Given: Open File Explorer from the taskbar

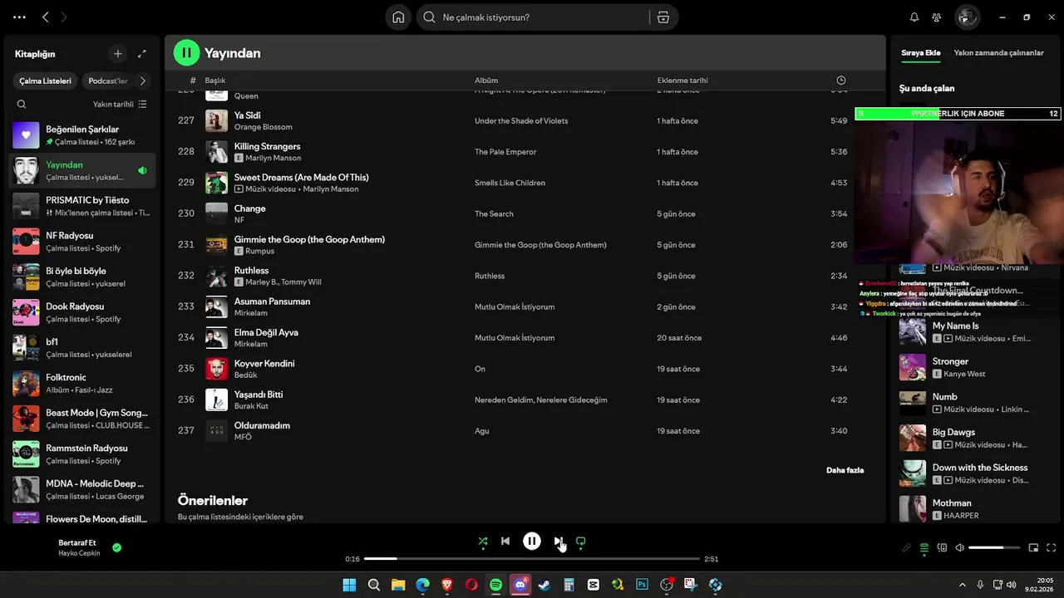Looking at the screenshot, I should [x=398, y=585].
